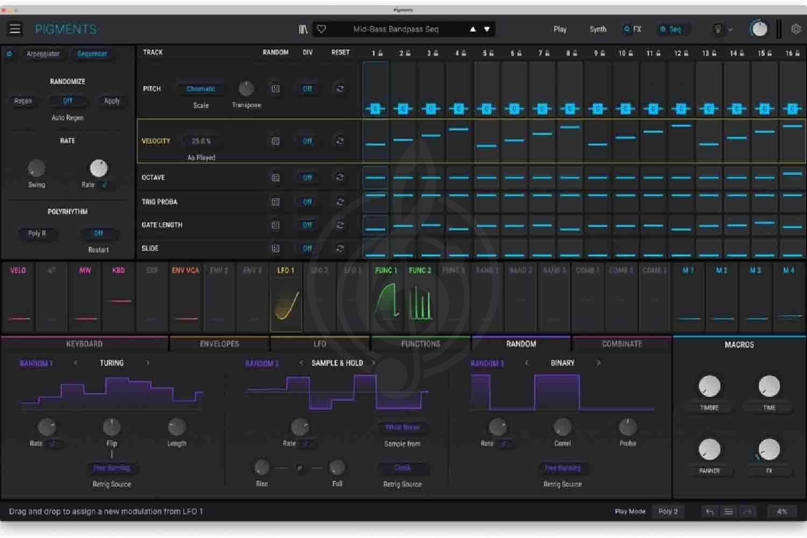The width and height of the screenshot is (807, 538).
Task: Toggle the Velocity track Div Off setting
Action: pos(307,141)
